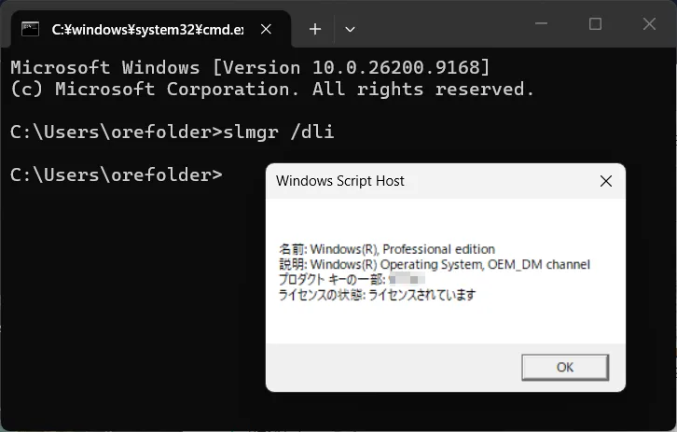Minimize the terminal window
The height and width of the screenshot is (432, 677).
pos(541,23)
